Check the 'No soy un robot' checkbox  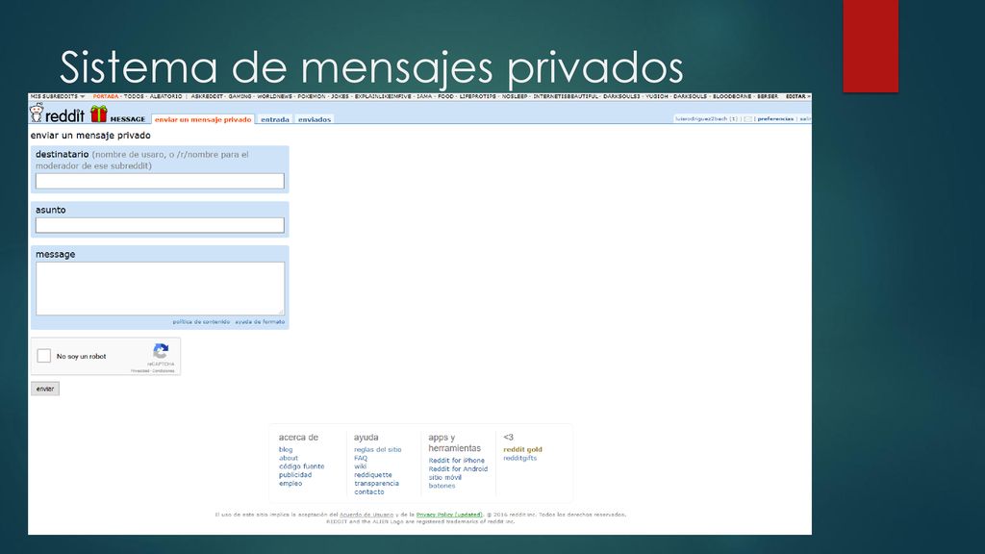[x=44, y=356]
